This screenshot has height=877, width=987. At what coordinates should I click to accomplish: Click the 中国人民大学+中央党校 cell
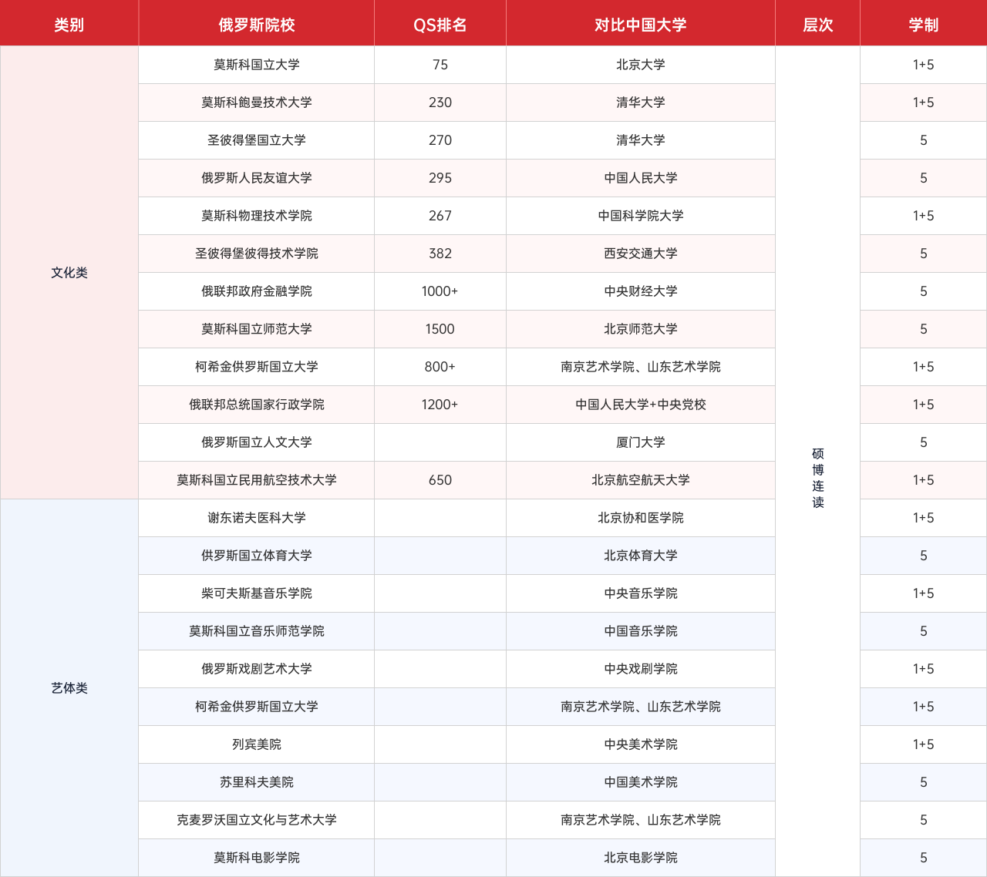[x=641, y=405]
